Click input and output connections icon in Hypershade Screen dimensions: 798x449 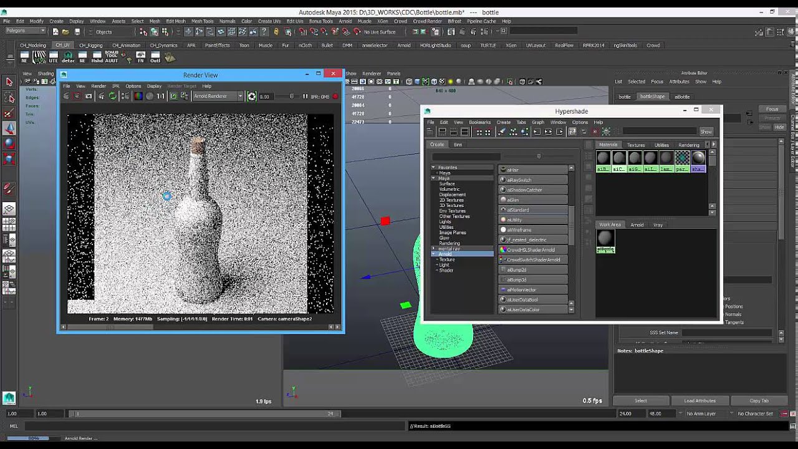click(548, 132)
